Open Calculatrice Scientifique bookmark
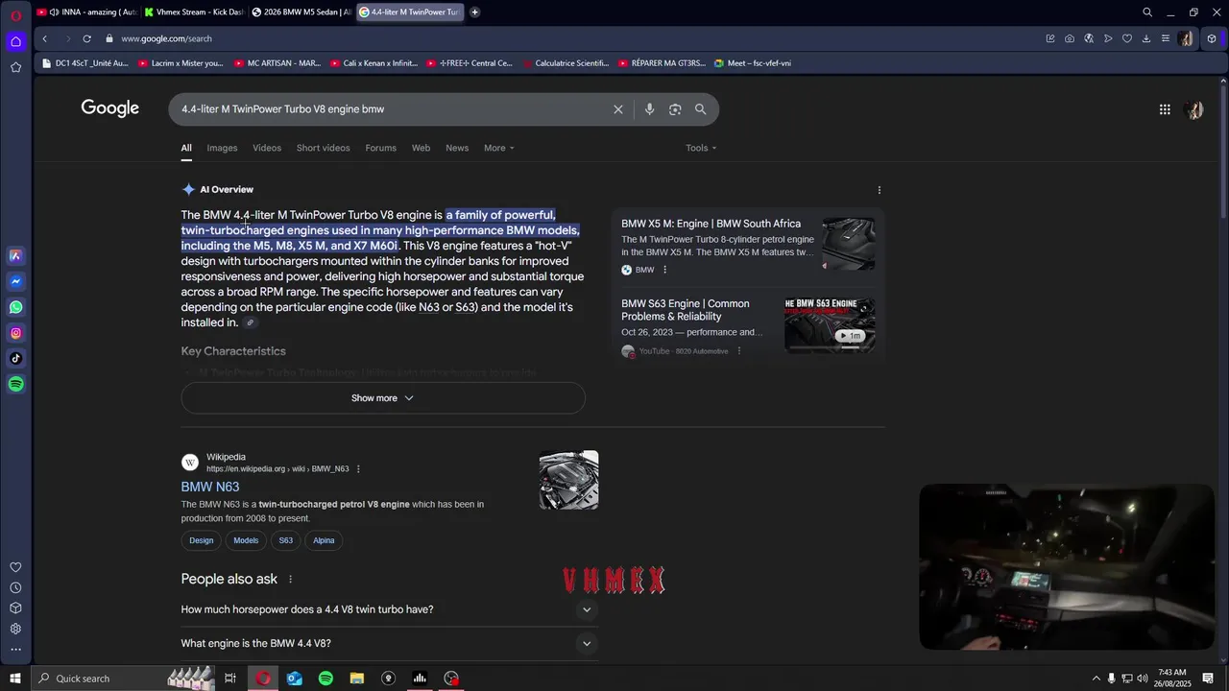Screen dimensions: 1229x691 (x=566, y=63)
